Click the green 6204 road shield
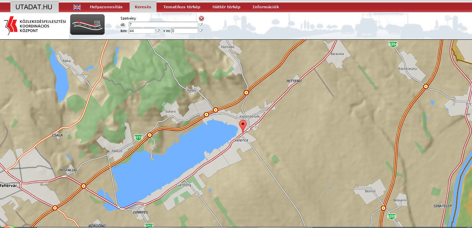 [x=393, y=44]
